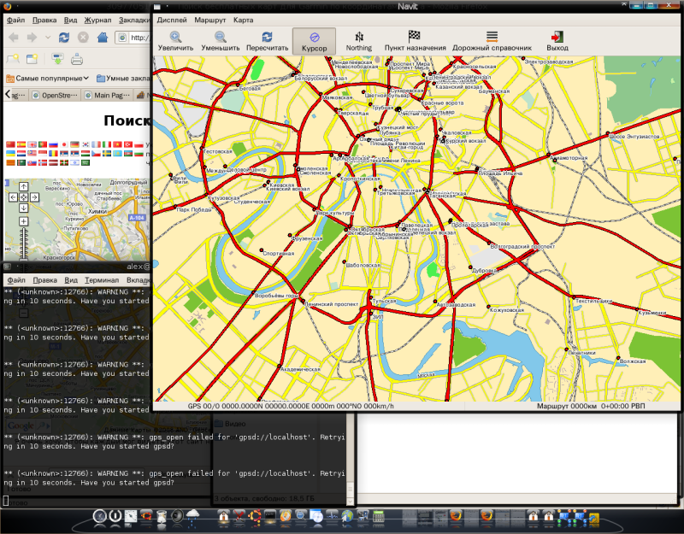Toggle Northing map orientation
Viewport: 684px width, 534px height.
pos(359,37)
